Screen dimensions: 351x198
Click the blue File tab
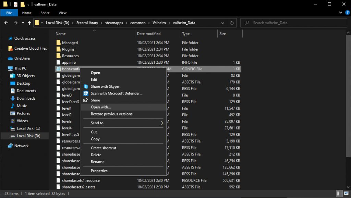(x=9, y=13)
